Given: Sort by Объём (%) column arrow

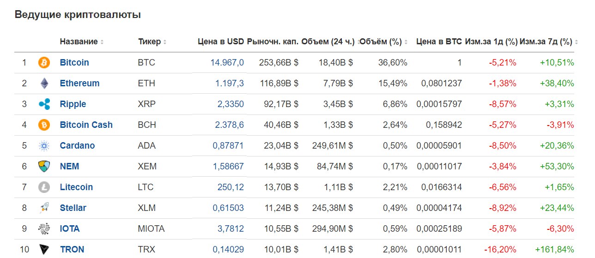Looking at the screenshot, I should [x=406, y=42].
